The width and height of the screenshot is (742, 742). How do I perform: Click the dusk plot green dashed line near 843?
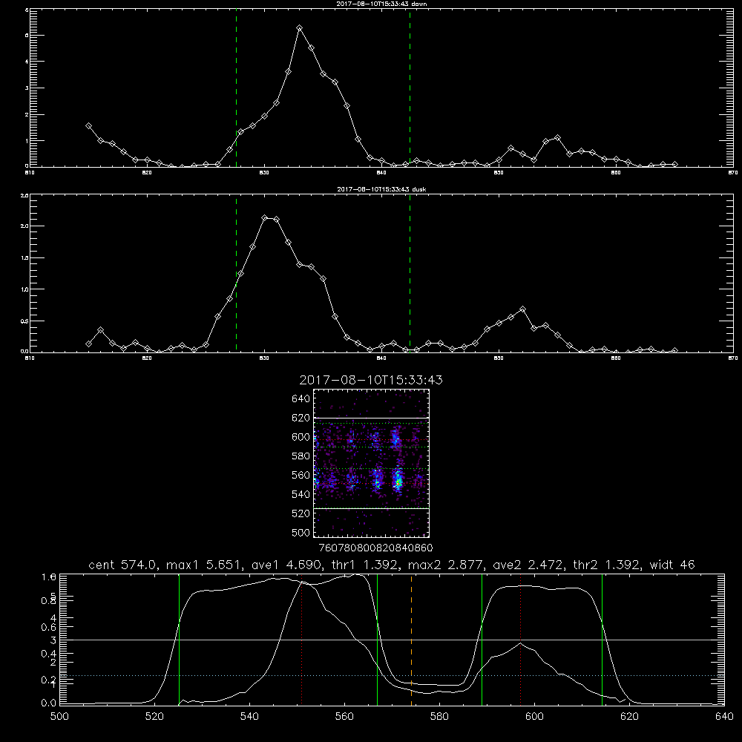410,273
